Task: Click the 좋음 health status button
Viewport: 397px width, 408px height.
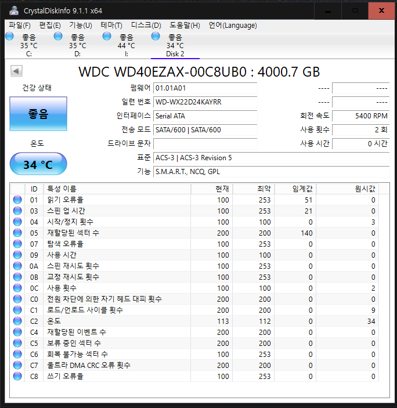Action: click(38, 114)
